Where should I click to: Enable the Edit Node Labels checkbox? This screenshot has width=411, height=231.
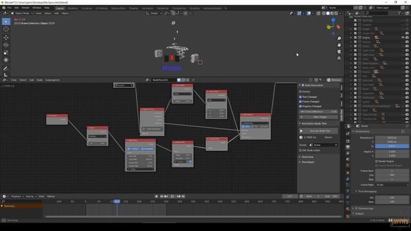(301, 150)
